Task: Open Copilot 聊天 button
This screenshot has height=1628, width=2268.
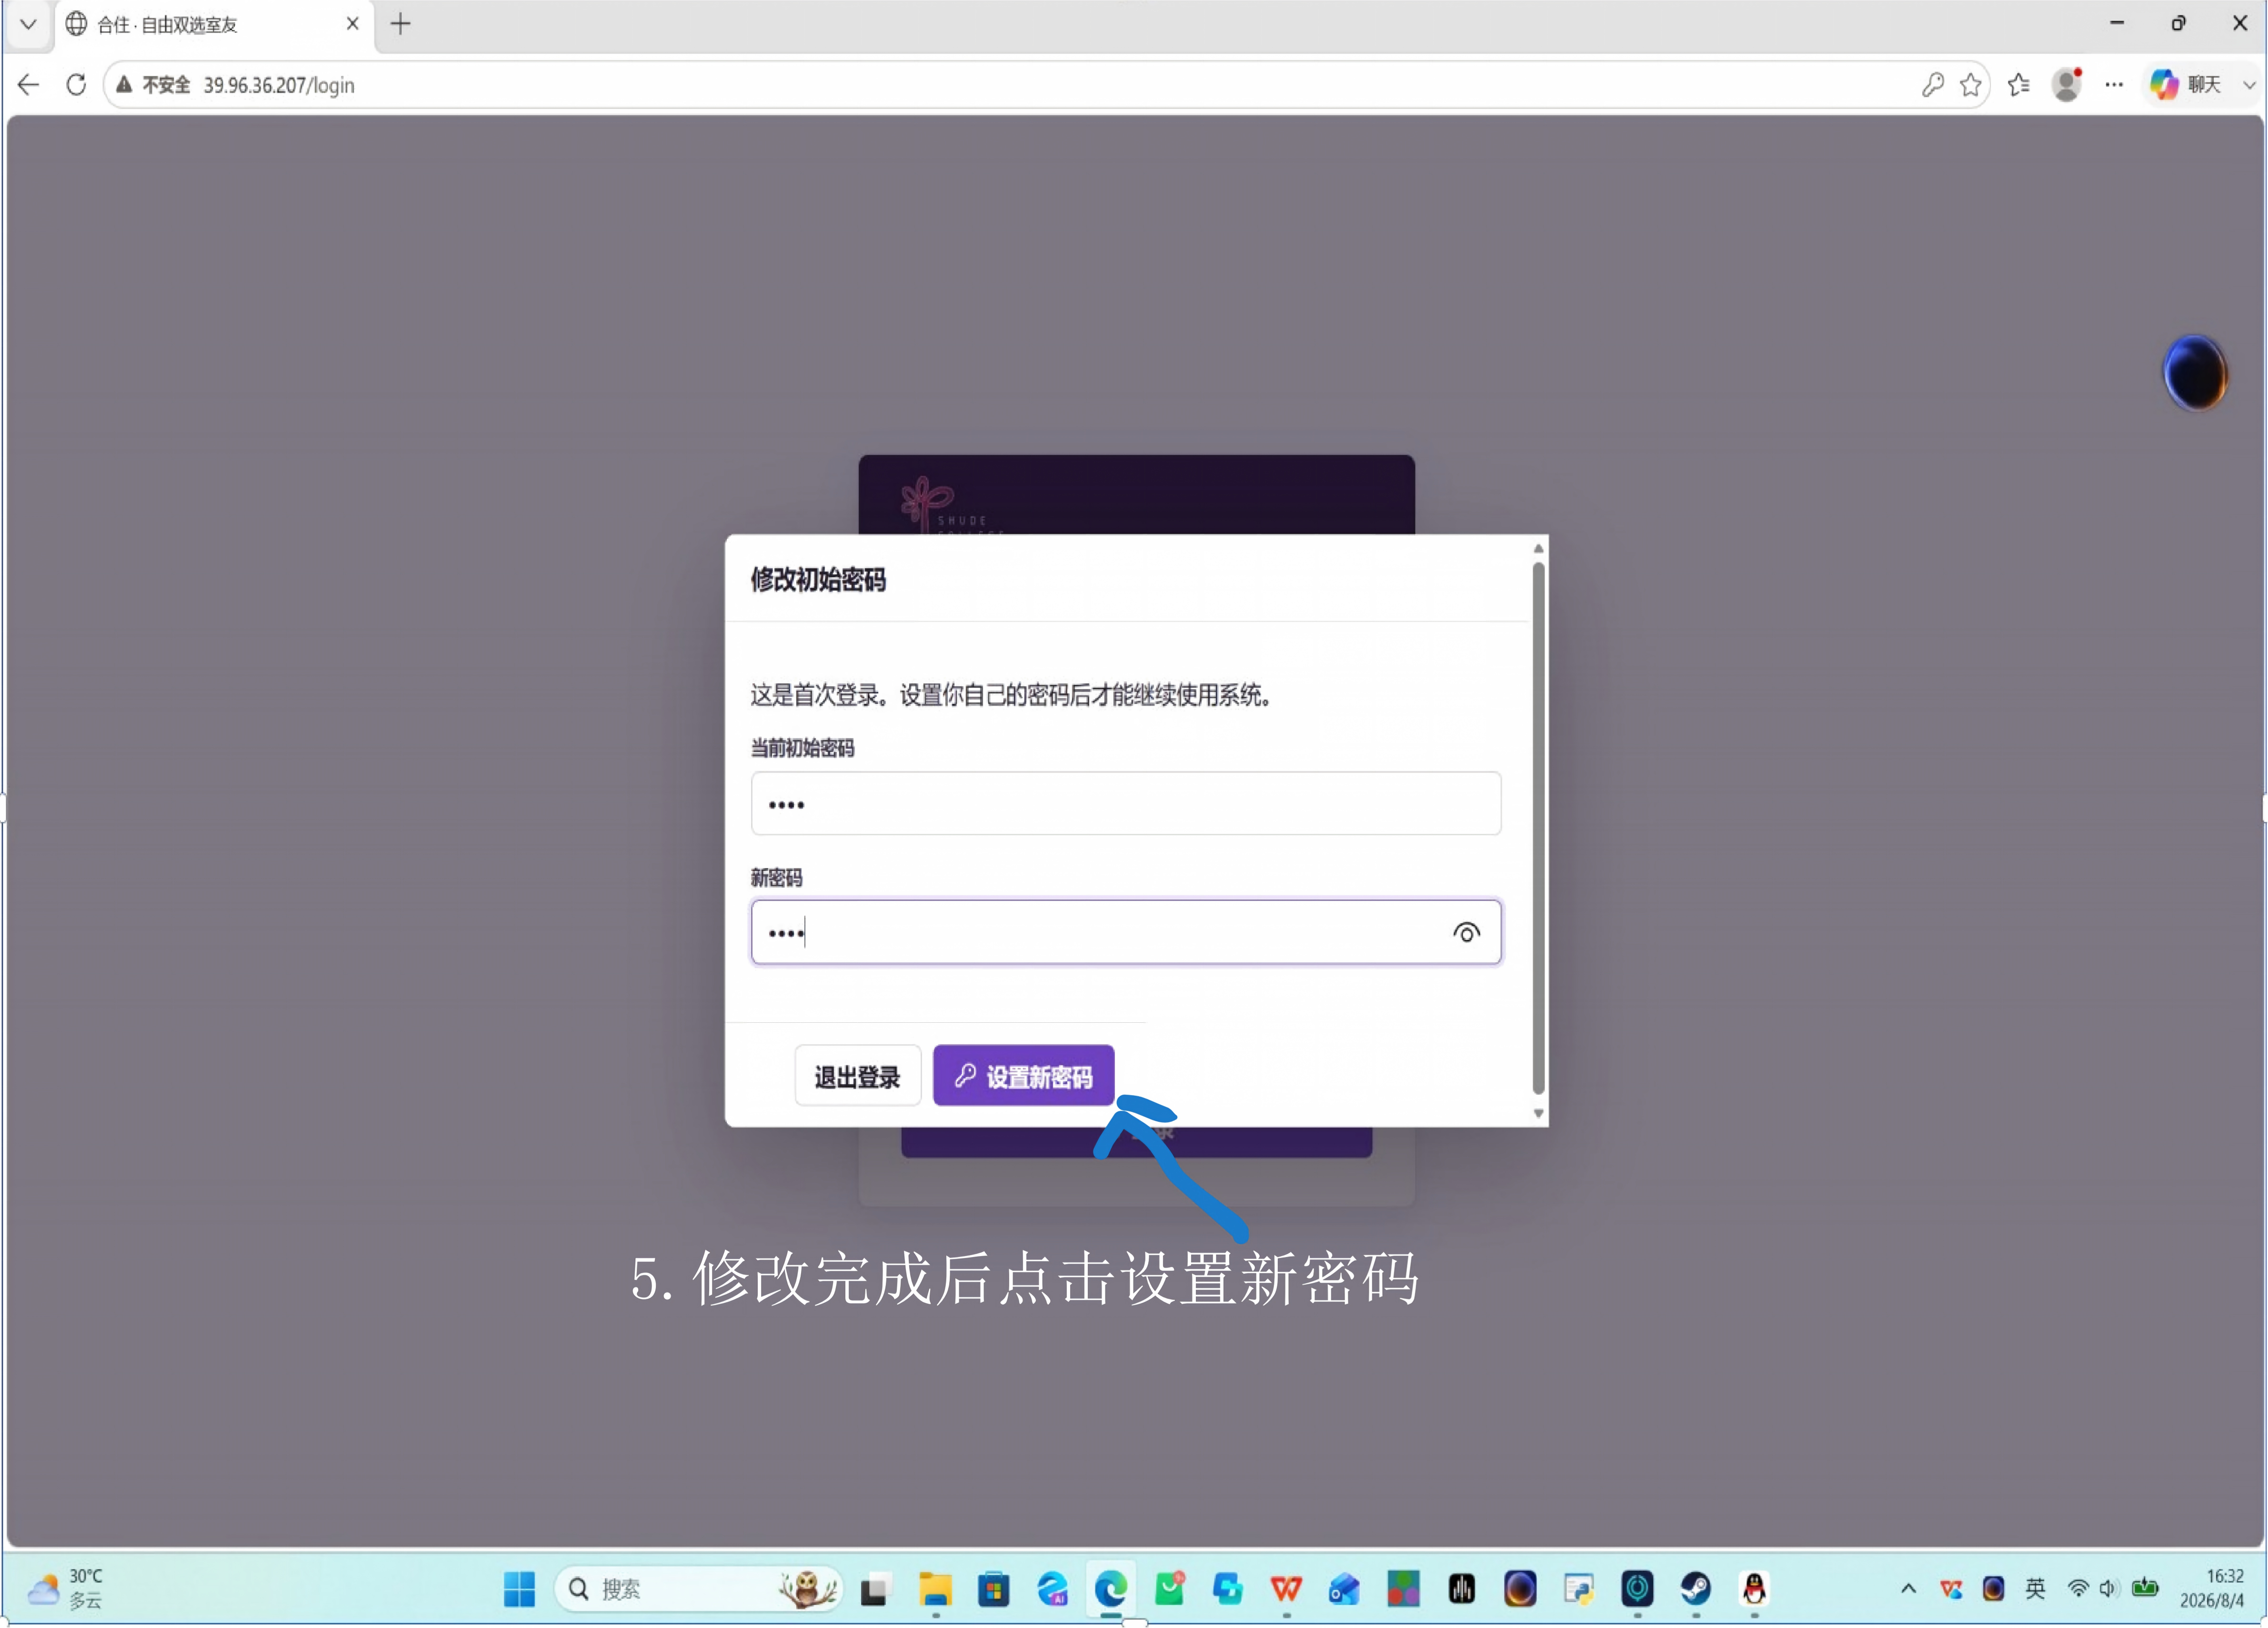Action: click(x=2185, y=85)
